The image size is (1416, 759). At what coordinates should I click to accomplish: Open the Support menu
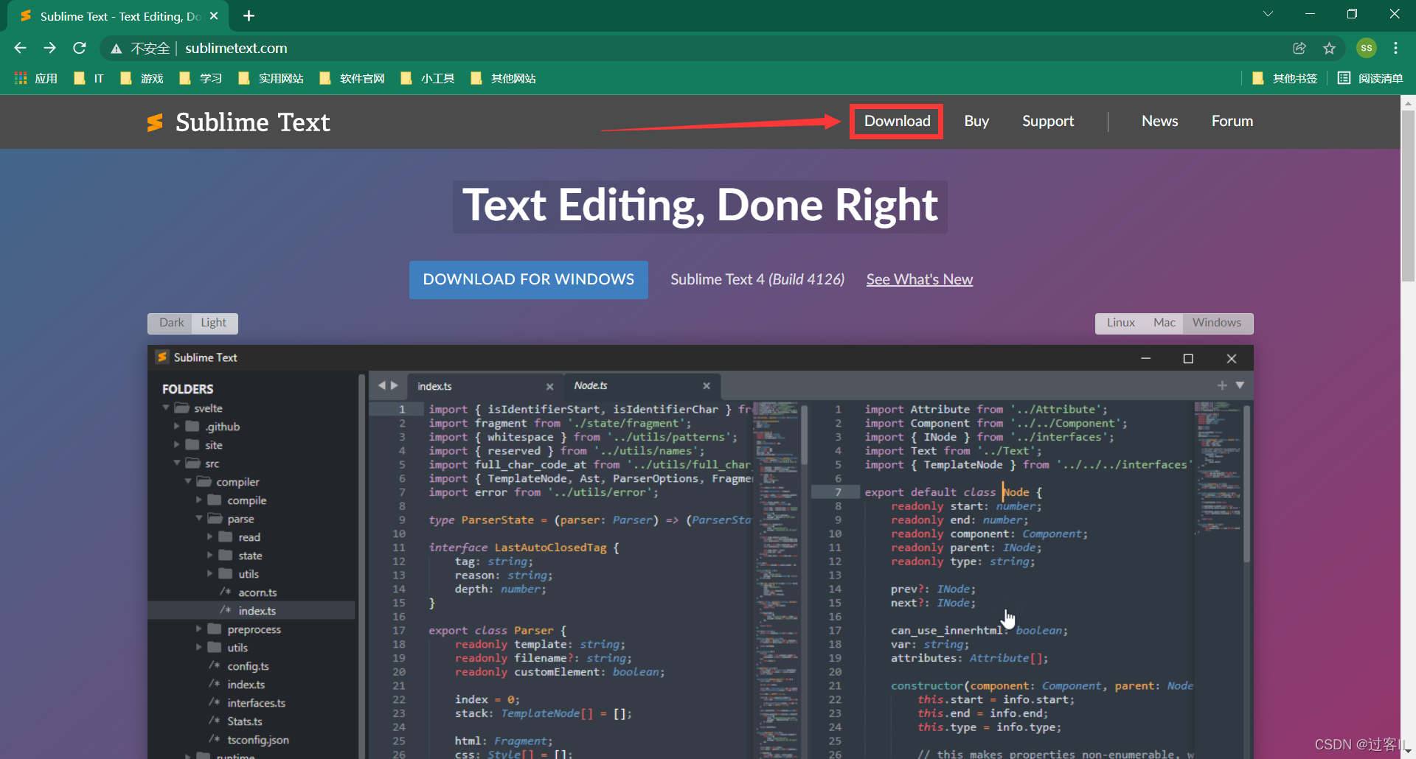(1048, 121)
